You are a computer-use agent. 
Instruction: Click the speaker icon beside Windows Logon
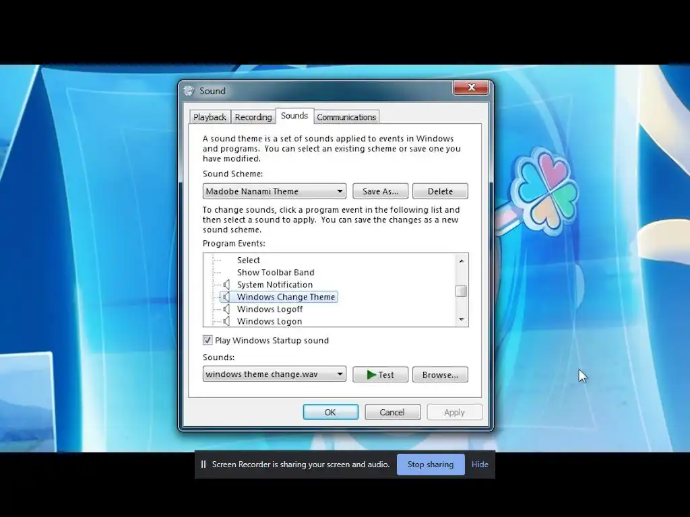coord(226,321)
